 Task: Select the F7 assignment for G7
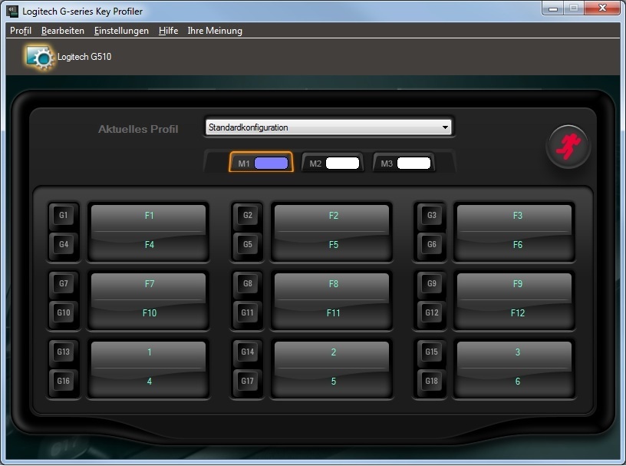(149, 286)
